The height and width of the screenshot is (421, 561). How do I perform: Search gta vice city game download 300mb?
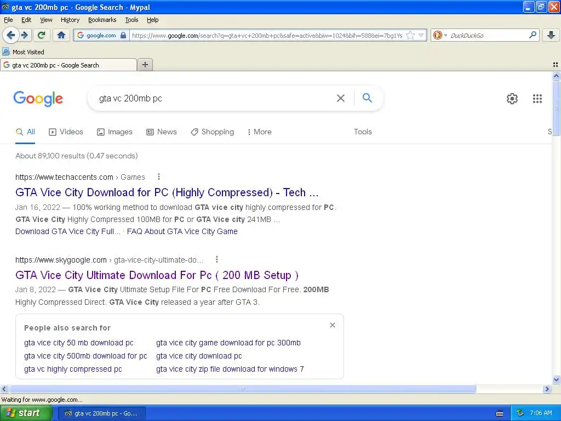(x=228, y=343)
